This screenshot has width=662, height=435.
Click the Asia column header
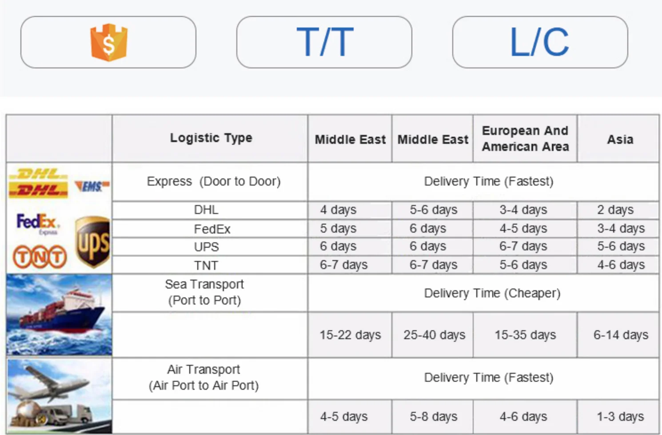(620, 139)
